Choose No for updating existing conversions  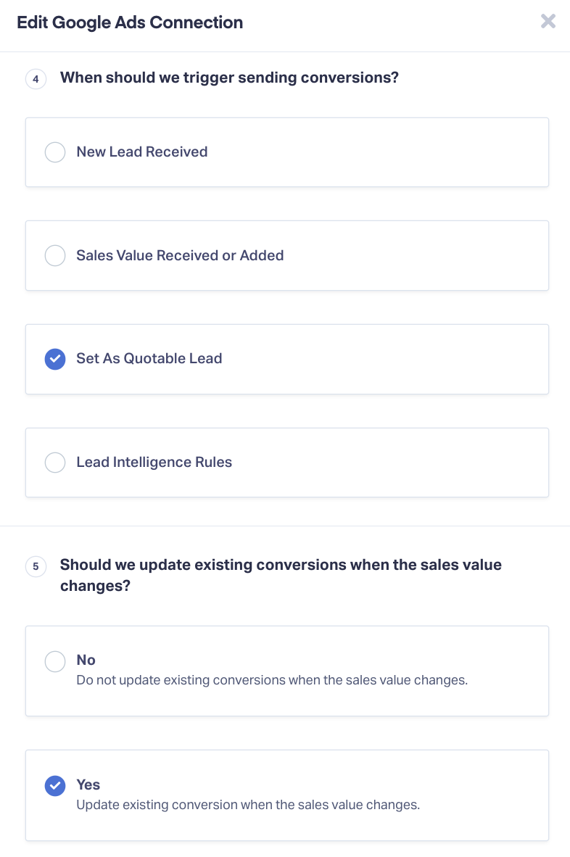point(55,661)
